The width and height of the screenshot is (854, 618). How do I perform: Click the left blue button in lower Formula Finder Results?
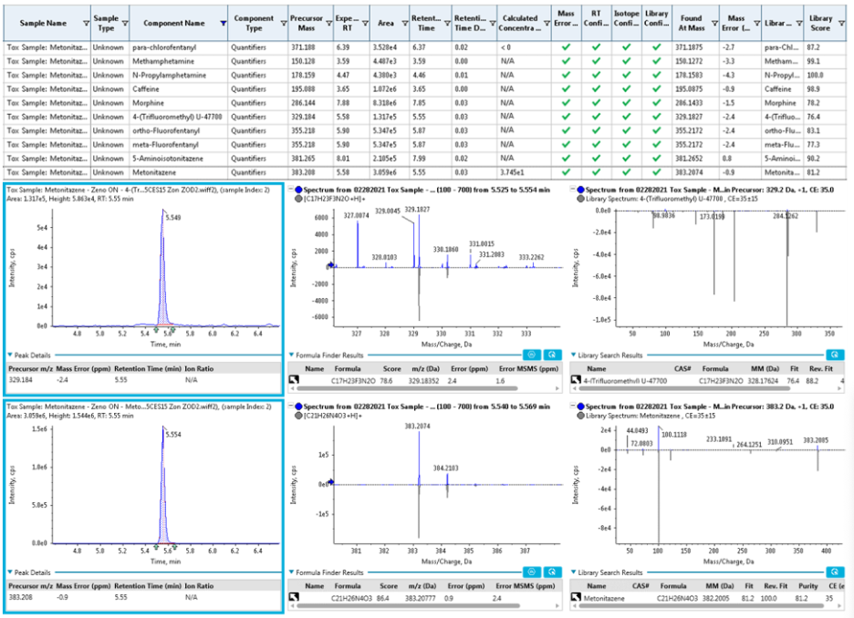(x=532, y=572)
